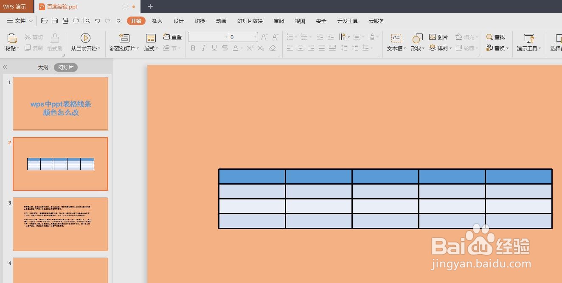Start slideshow from current slide icon
Viewport: 562px width, 283px height.
[x=85, y=38]
